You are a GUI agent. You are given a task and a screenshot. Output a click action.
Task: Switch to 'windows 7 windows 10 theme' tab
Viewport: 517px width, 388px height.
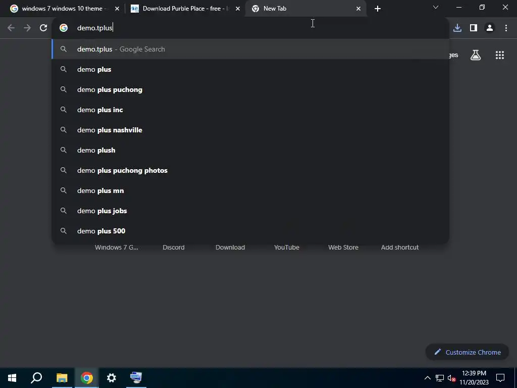tap(64, 9)
